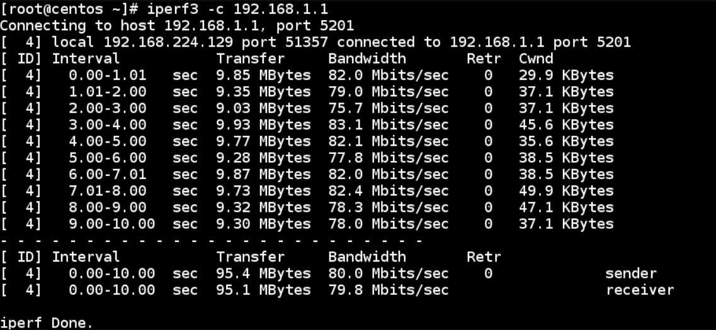Click the word 'sender' in the summary
This screenshot has width=716, height=330.
click(631, 273)
